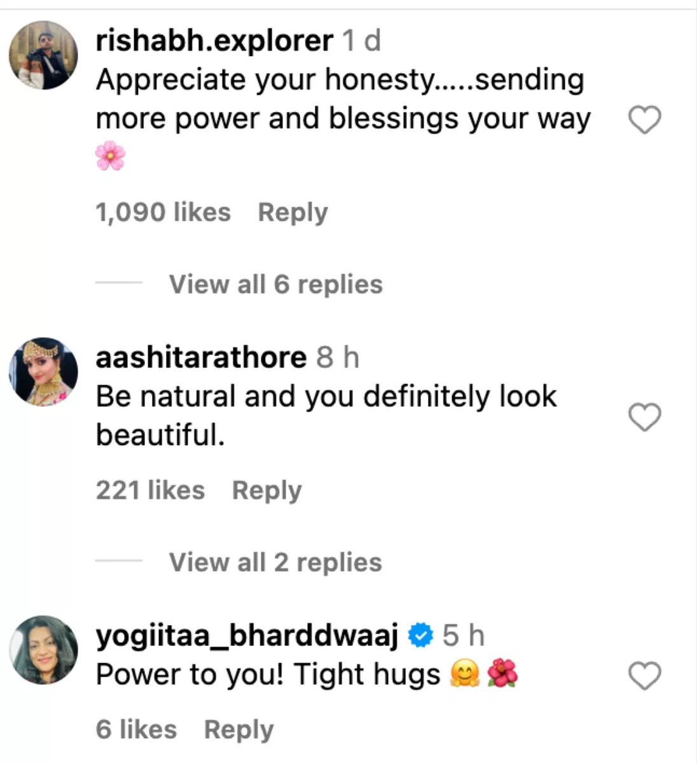Reply to rishabh.explorer's comment
697x763 pixels.
tap(293, 212)
